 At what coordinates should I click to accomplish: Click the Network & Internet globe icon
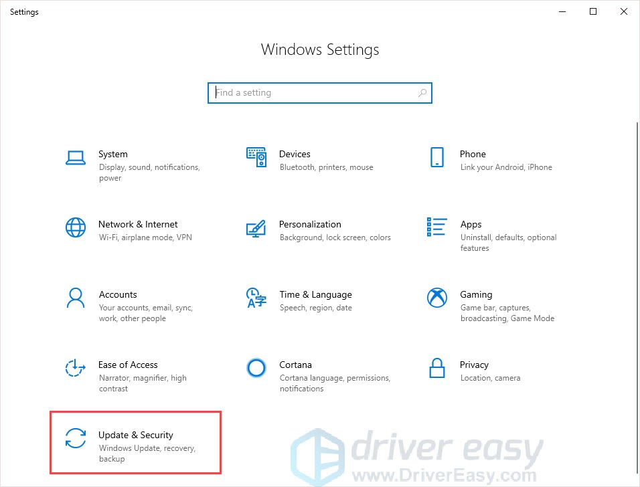coord(76,227)
